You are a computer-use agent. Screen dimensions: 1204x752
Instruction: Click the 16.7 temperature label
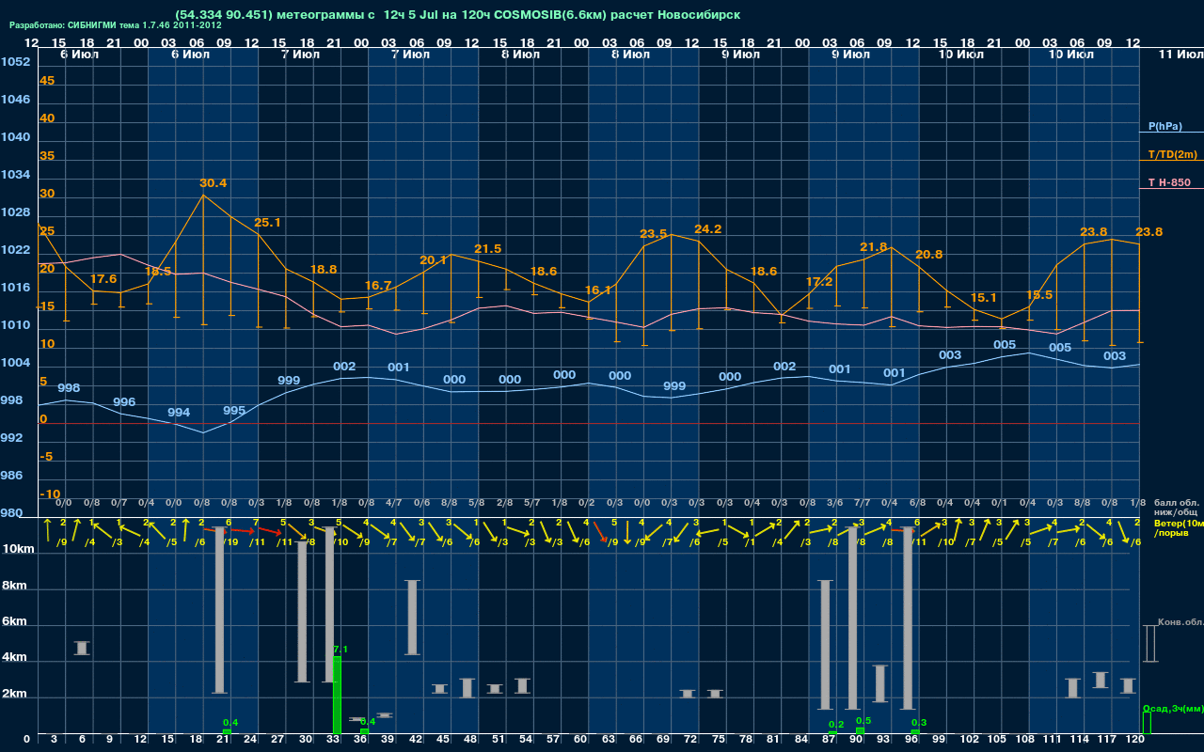pyautogui.click(x=378, y=285)
